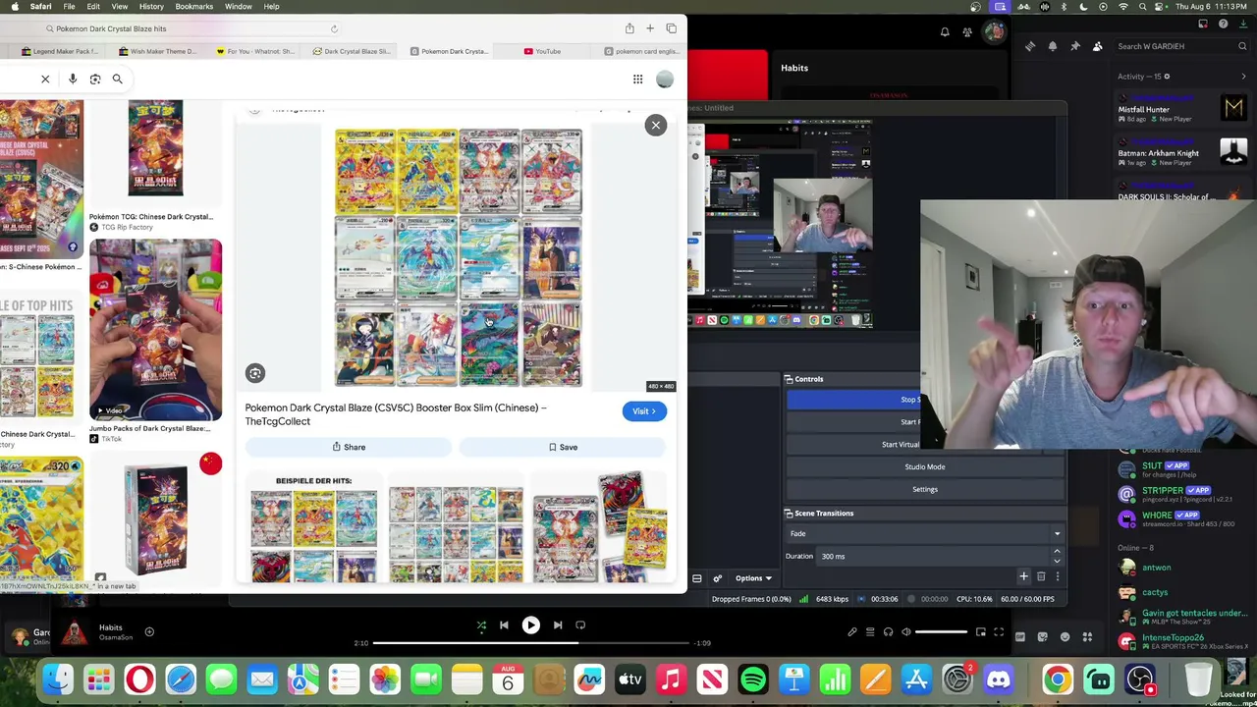Click the Safari address bar
This screenshot has width=1257, height=707.
click(x=191, y=28)
